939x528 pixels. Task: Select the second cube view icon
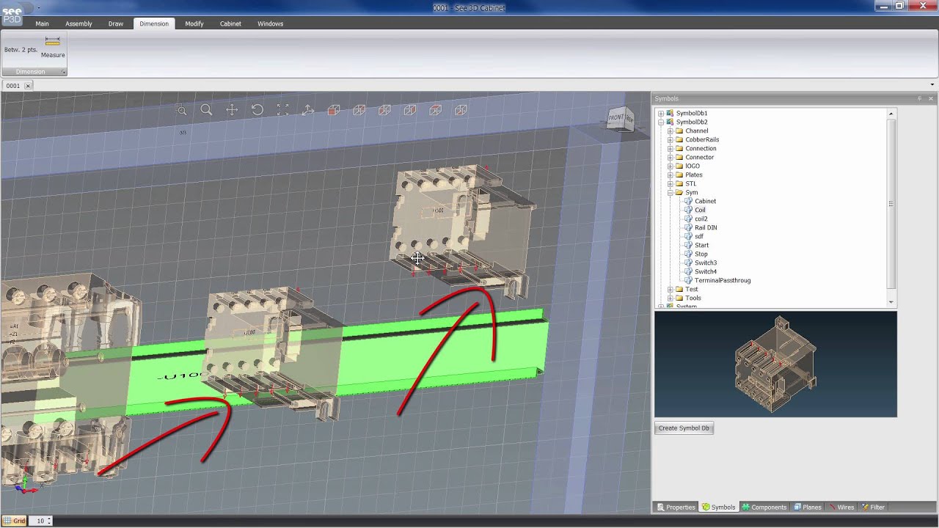(x=359, y=110)
